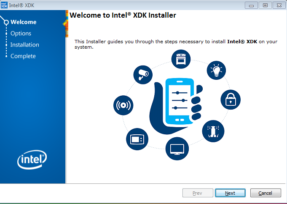Select the Welcome step in sidebar
The image size is (287, 204).
point(24,22)
